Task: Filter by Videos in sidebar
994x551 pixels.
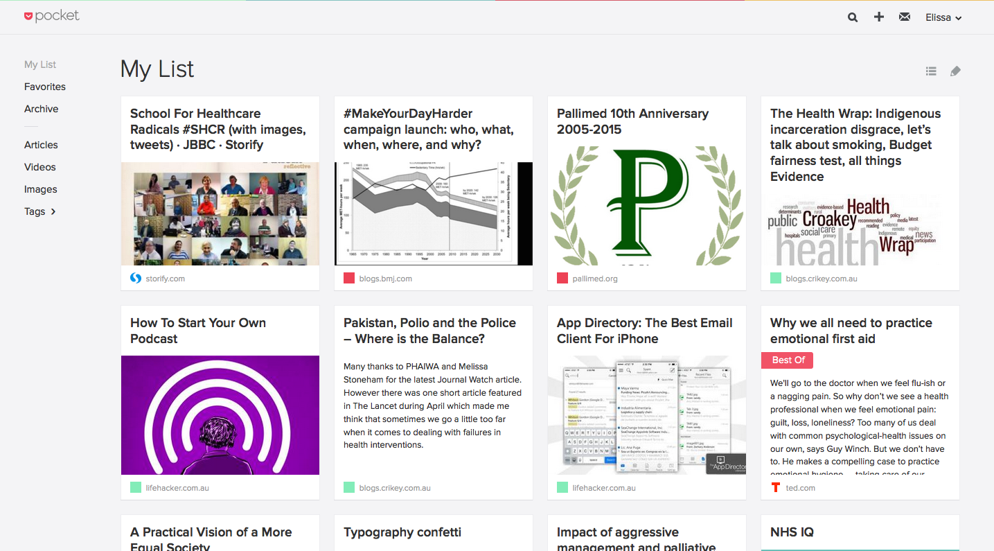Action: [x=40, y=167]
